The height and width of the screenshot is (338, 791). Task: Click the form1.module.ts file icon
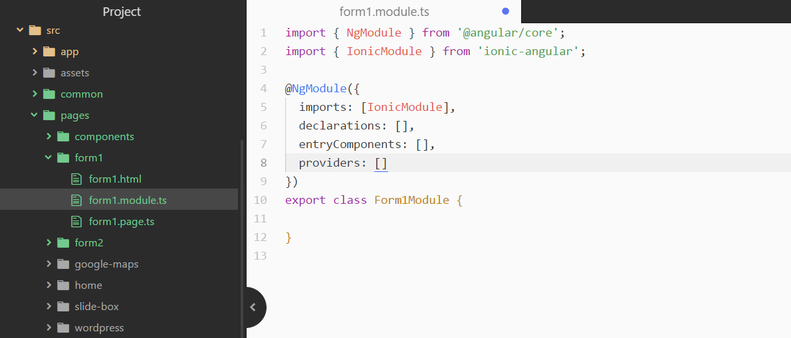[76, 200]
